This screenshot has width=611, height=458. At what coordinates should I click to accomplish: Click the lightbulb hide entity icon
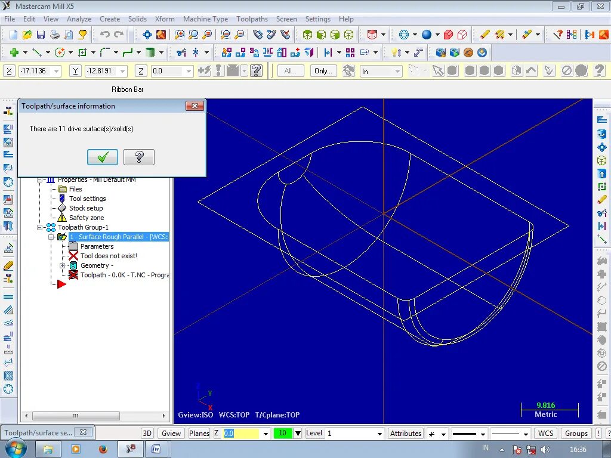coord(396,52)
